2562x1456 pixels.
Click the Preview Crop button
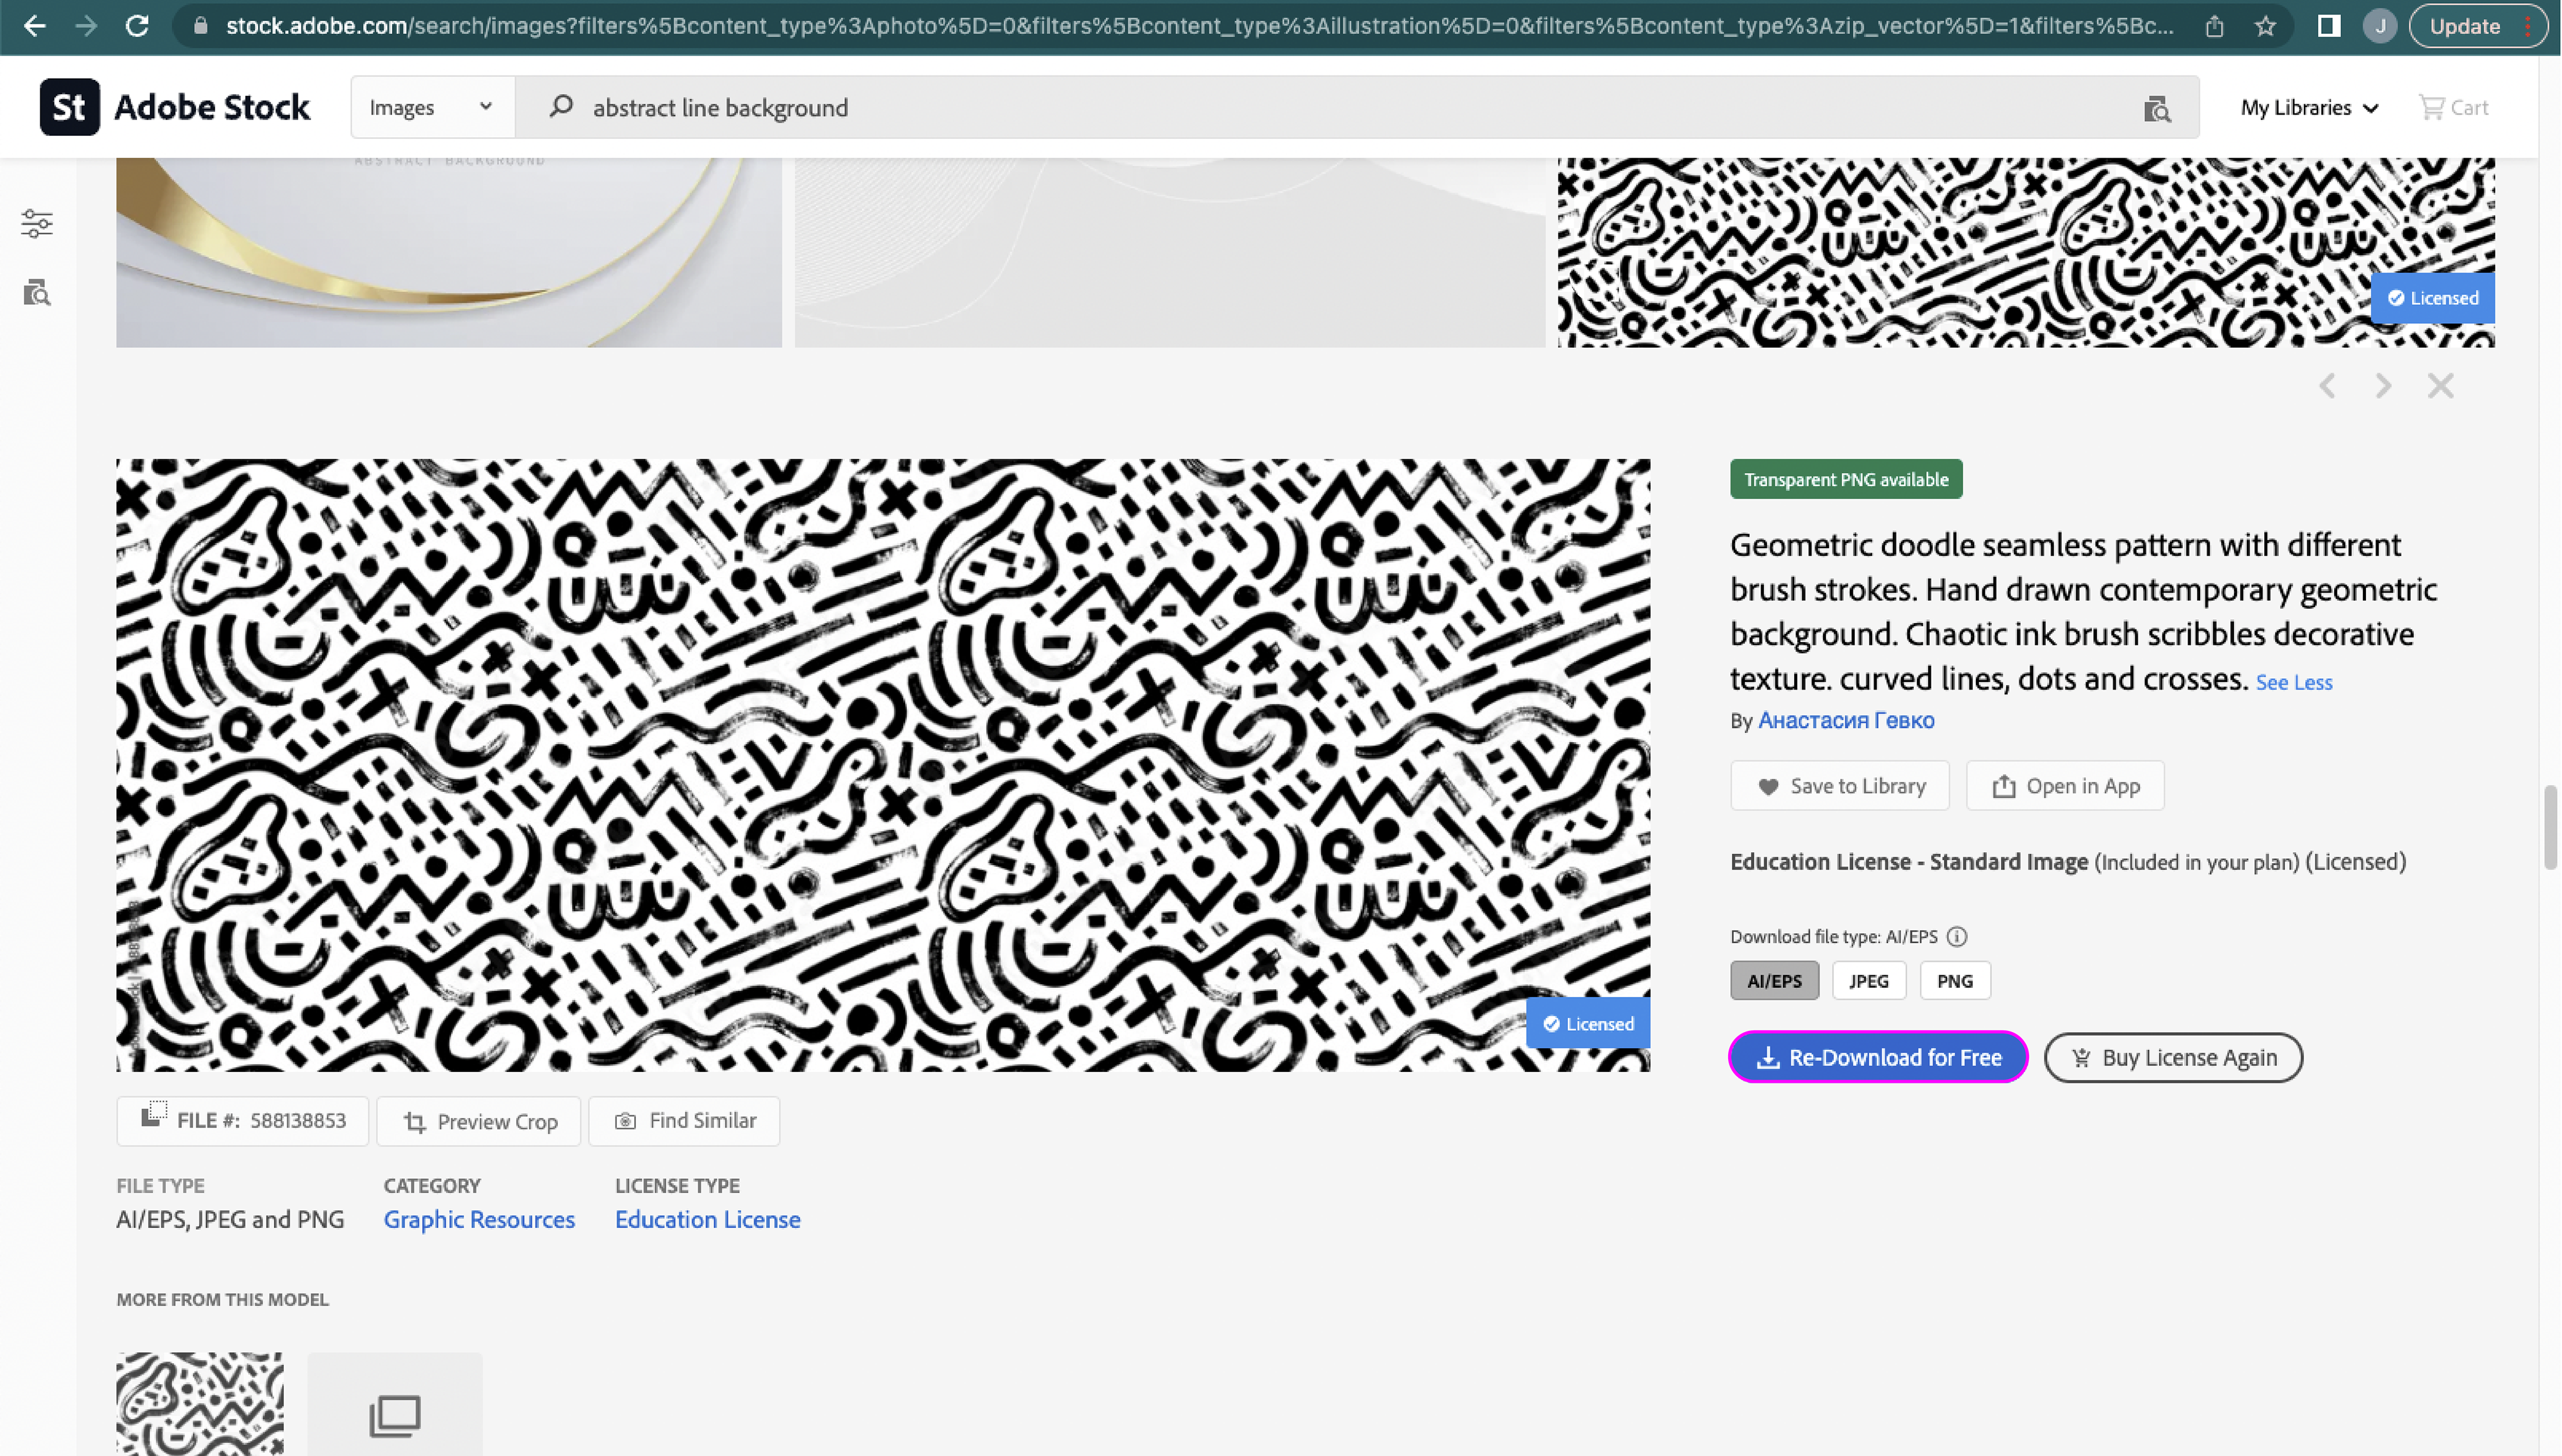coord(480,1122)
